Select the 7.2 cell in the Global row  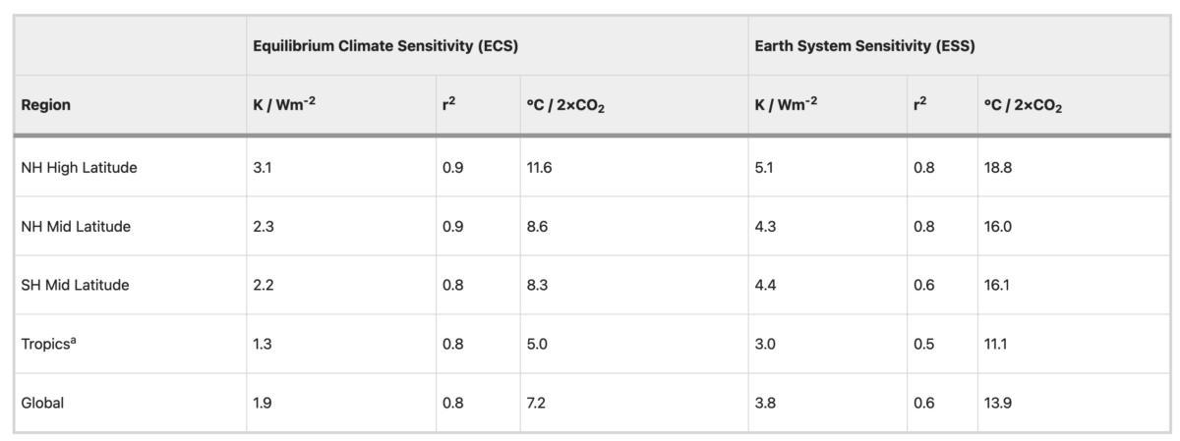(537, 404)
